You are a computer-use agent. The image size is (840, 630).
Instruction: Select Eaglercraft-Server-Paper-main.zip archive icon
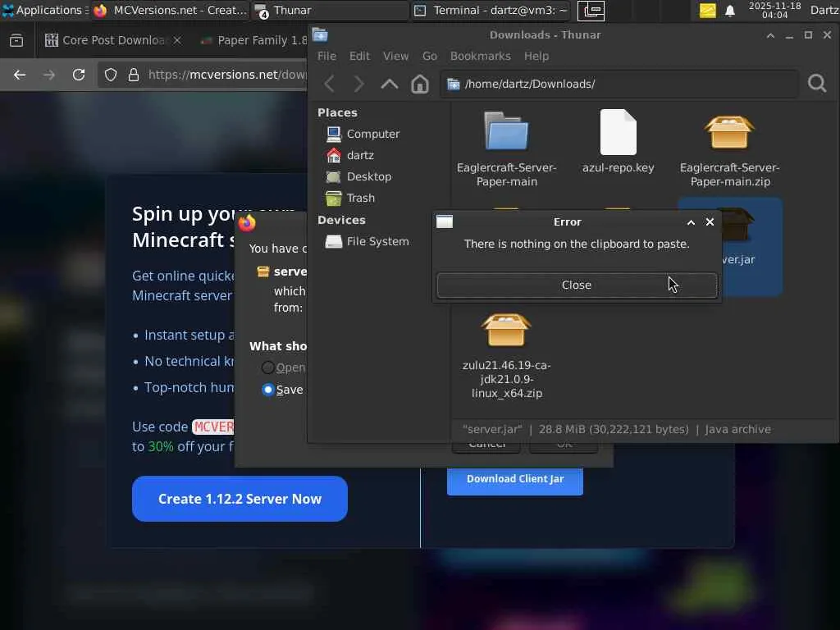point(729,132)
